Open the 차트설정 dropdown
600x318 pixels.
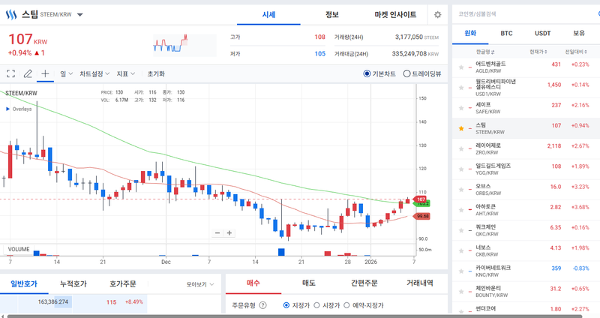point(94,73)
